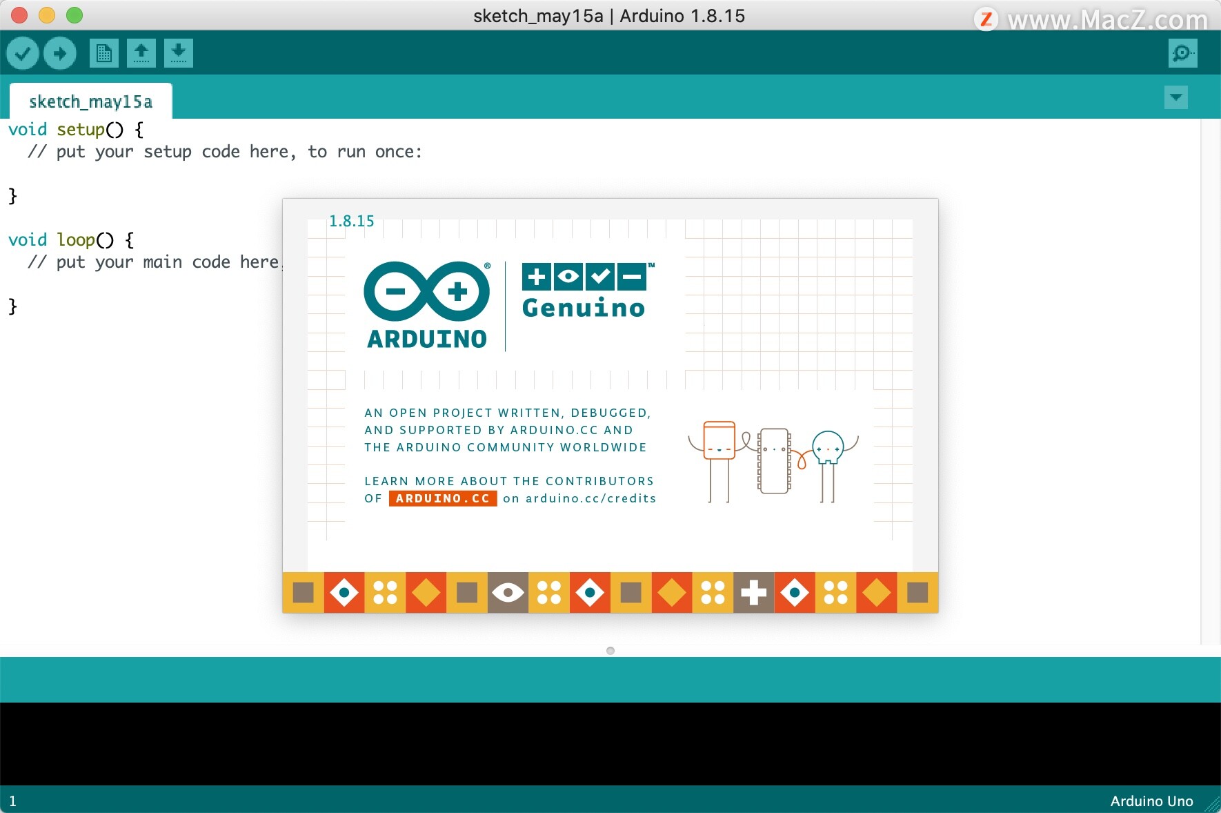The height and width of the screenshot is (813, 1221).
Task: Click the black console output area
Action: click(x=610, y=744)
